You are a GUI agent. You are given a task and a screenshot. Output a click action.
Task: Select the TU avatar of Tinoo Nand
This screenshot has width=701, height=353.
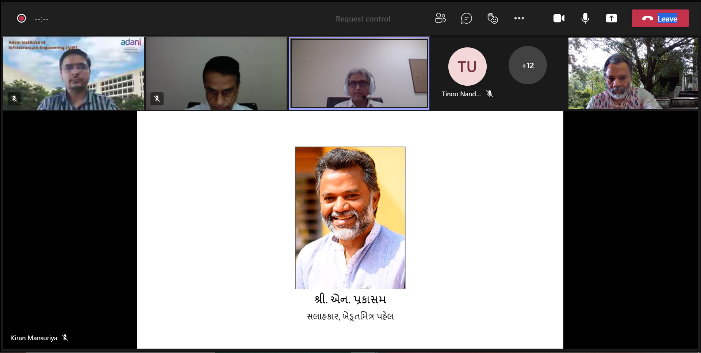pyautogui.click(x=467, y=67)
